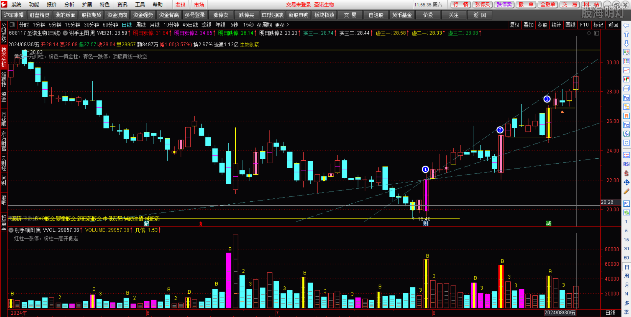
Task: Open the candlestick chart icon in sidebar
Action: click(626, 79)
